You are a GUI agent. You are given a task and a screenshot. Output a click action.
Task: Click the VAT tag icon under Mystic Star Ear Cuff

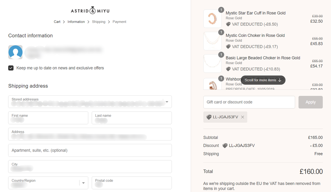tap(228, 24)
